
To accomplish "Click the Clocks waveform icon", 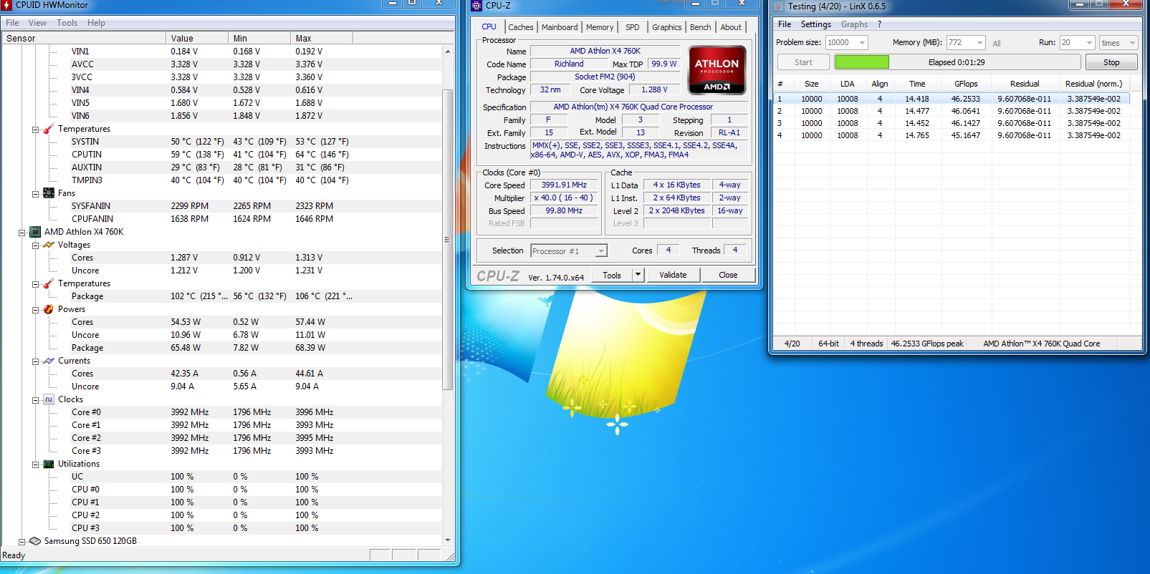I will (x=49, y=399).
